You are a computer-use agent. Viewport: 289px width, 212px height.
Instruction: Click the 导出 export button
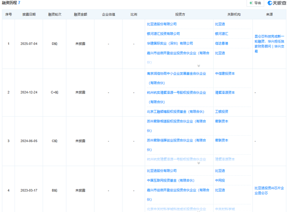click(x=255, y=3)
